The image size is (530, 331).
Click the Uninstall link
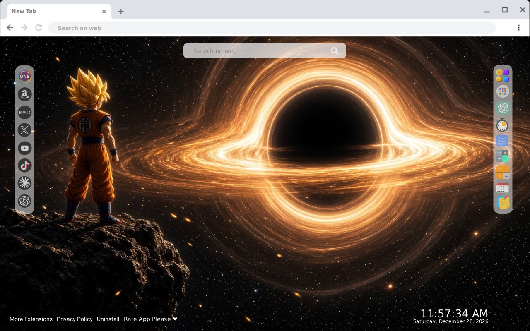point(108,319)
